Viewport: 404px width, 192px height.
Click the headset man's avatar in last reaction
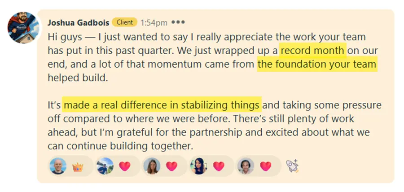[246, 166]
